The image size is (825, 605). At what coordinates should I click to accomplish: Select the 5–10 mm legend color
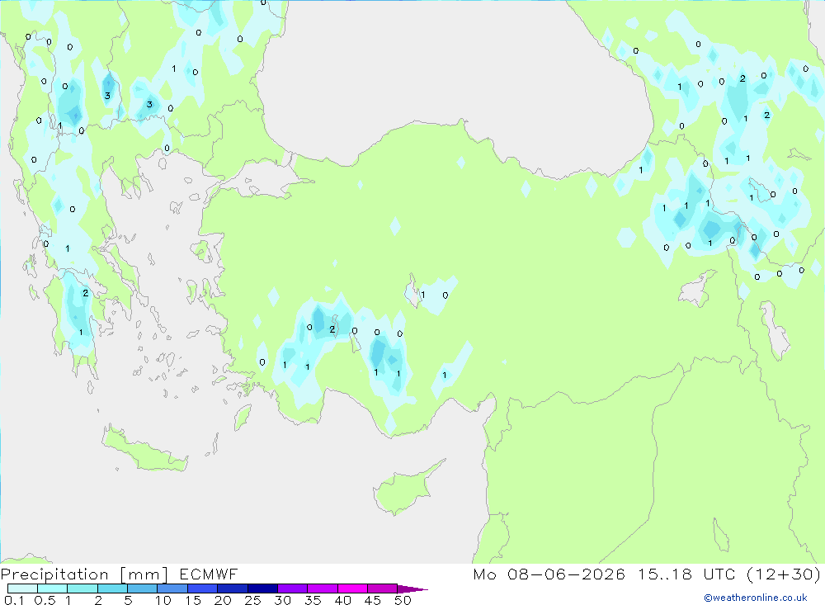tap(142, 588)
